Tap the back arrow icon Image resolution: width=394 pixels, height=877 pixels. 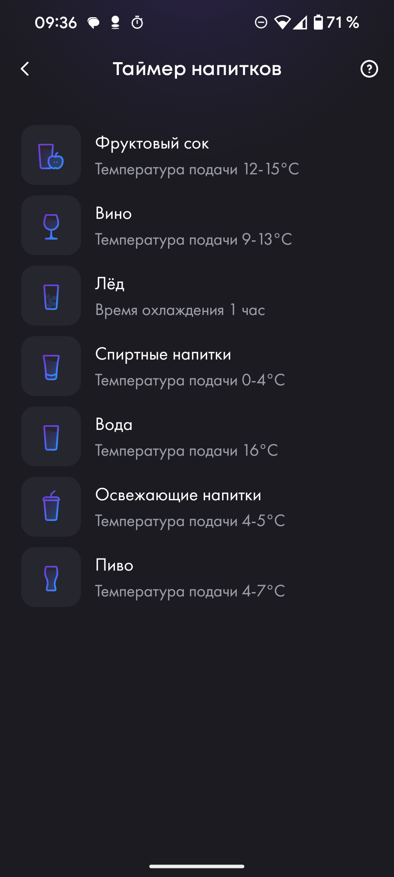point(25,69)
